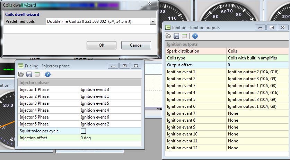Enable the Squirt twice per cycle checkbox

(83, 131)
